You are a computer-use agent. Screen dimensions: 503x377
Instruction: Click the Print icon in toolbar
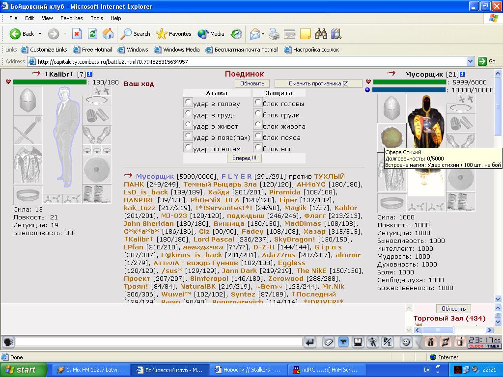[274, 34]
